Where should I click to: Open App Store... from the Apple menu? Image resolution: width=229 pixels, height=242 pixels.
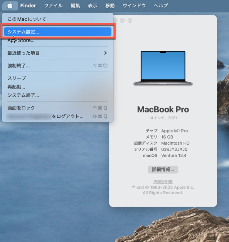[58, 40]
